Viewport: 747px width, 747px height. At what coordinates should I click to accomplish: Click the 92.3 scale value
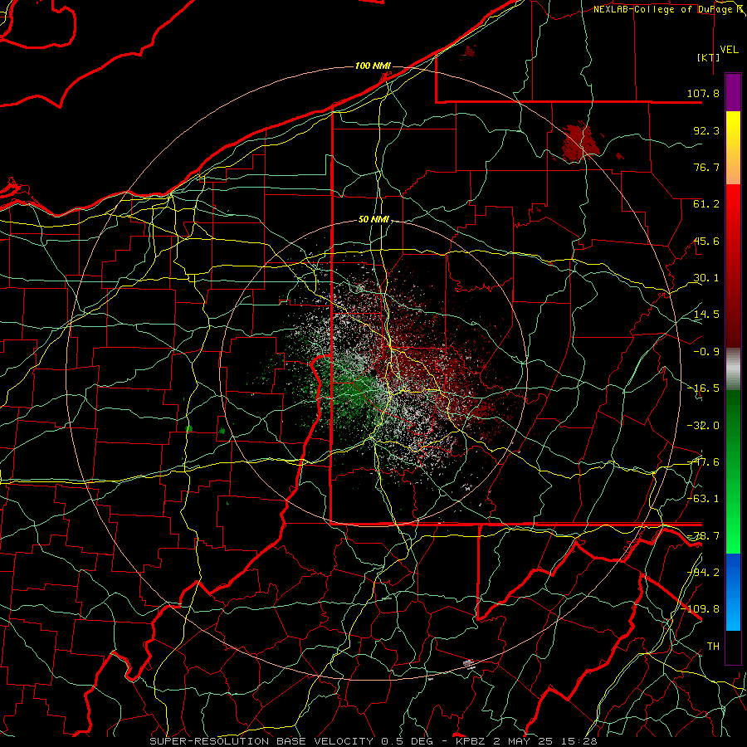[x=706, y=130]
